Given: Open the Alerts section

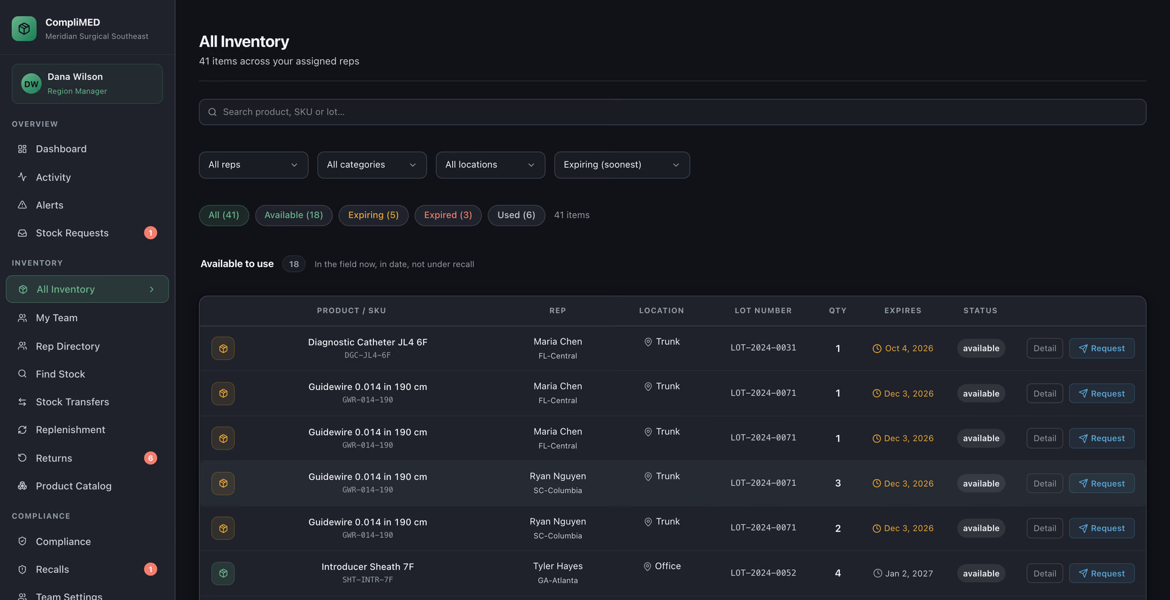Looking at the screenshot, I should [87, 205].
